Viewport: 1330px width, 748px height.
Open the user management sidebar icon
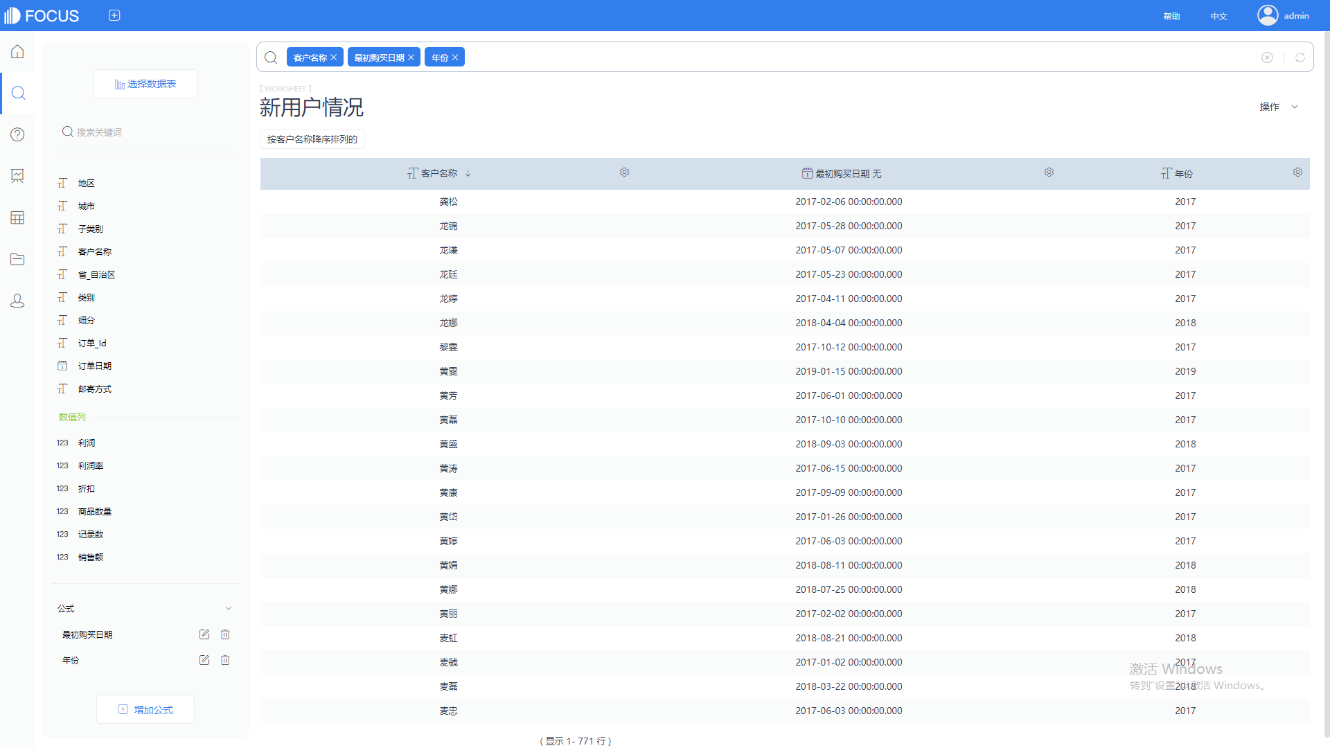click(x=17, y=301)
